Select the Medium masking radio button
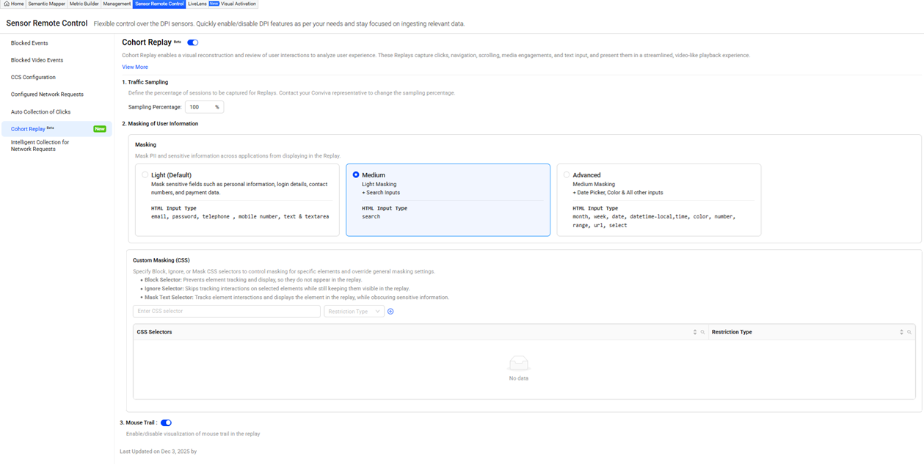Viewport: 924px width, 464px height. 356,175
